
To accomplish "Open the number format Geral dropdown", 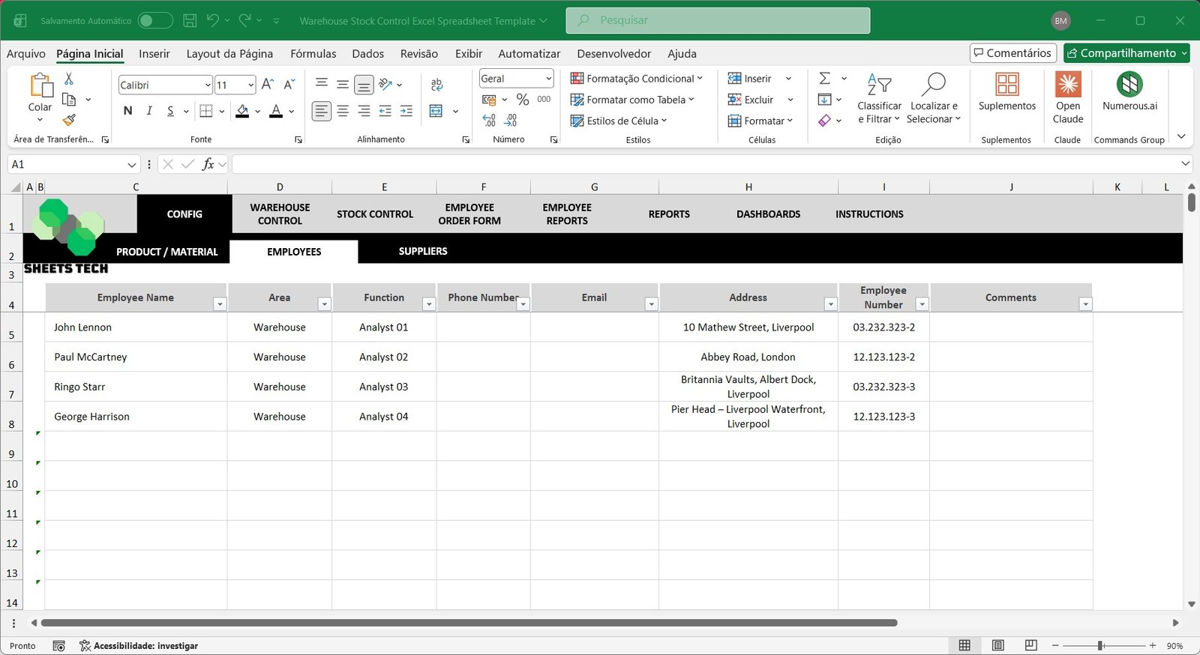I will pos(548,79).
